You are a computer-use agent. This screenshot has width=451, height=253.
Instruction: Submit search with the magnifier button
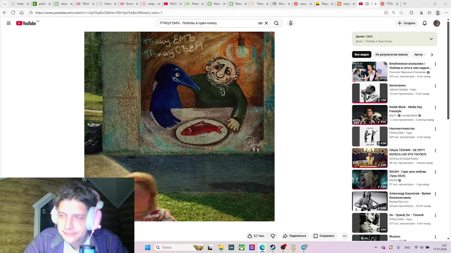click(277, 23)
